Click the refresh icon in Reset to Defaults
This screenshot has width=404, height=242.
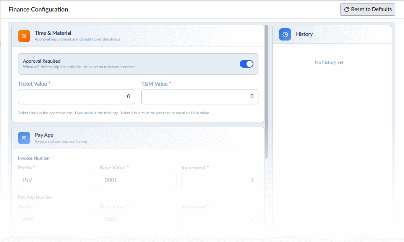347,10
